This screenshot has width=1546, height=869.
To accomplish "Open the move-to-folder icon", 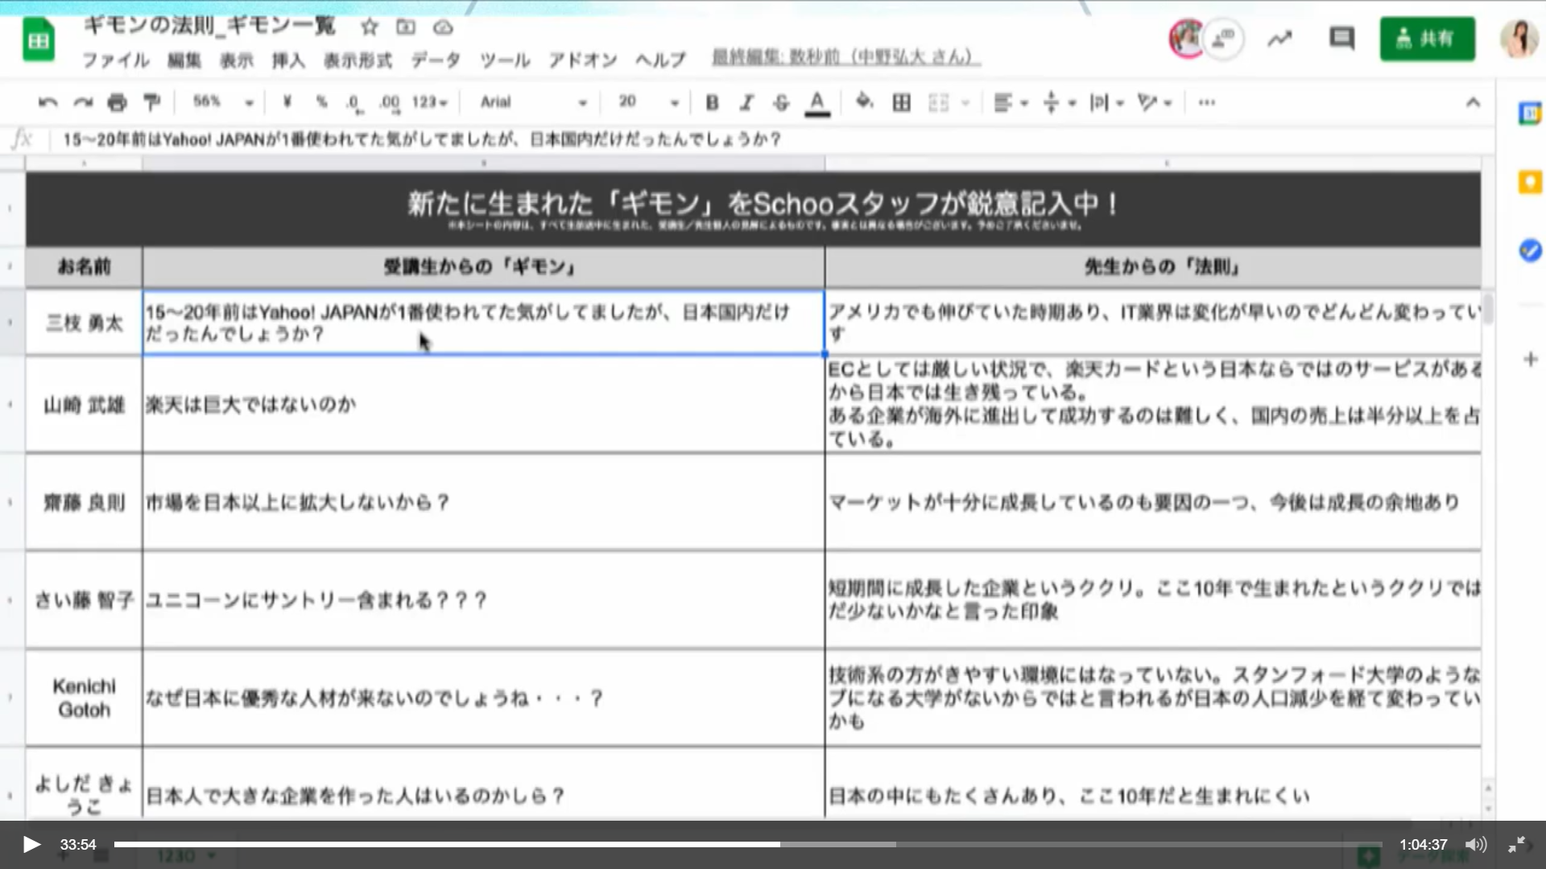I will [x=406, y=27].
